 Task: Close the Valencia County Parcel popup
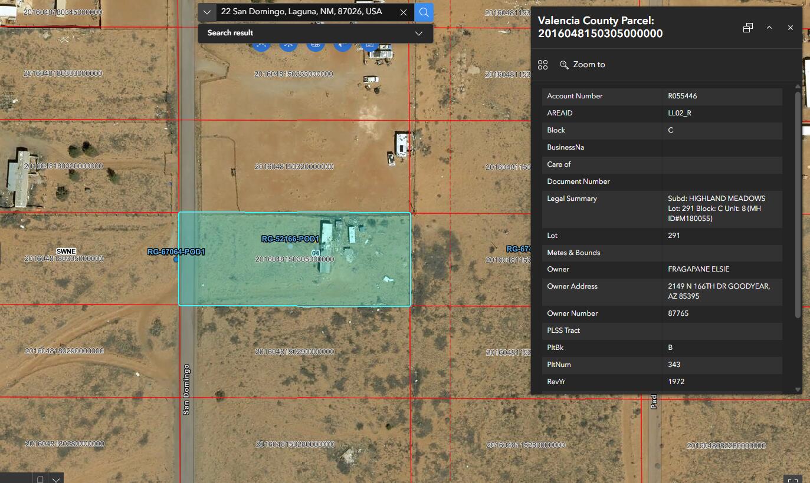pyautogui.click(x=791, y=28)
